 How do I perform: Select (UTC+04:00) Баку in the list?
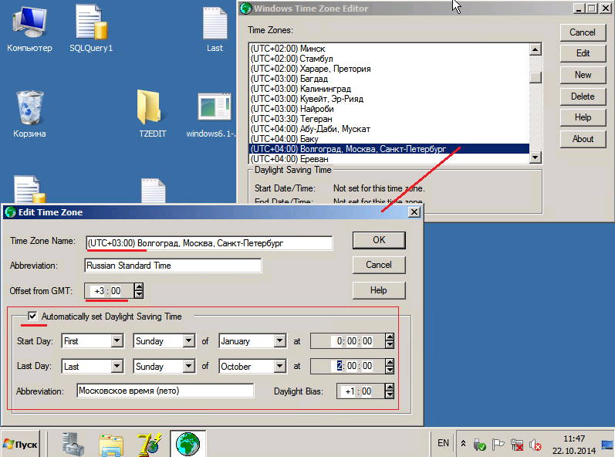pos(389,139)
